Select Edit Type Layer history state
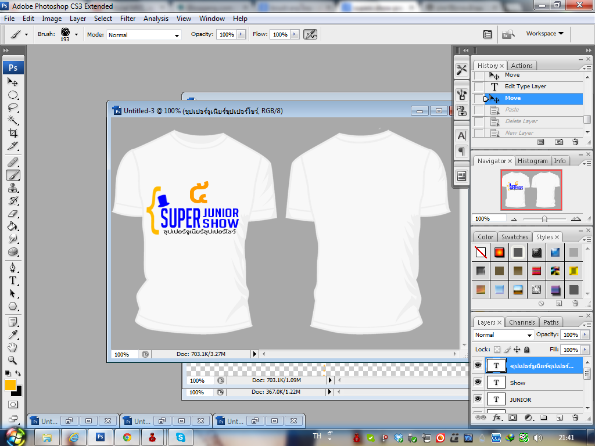Viewport: 595px width, 446px height. (525, 87)
